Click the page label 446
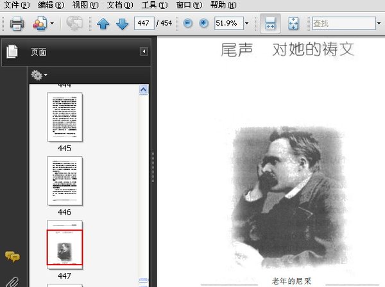 point(65,212)
